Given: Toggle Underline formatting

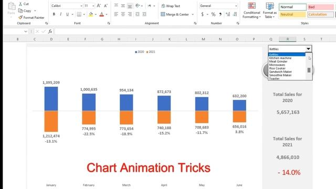Looking at the screenshot, I should 68,14.
